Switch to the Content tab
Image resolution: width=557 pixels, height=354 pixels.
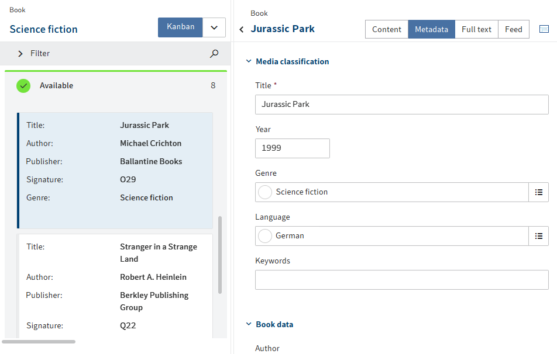click(x=386, y=29)
